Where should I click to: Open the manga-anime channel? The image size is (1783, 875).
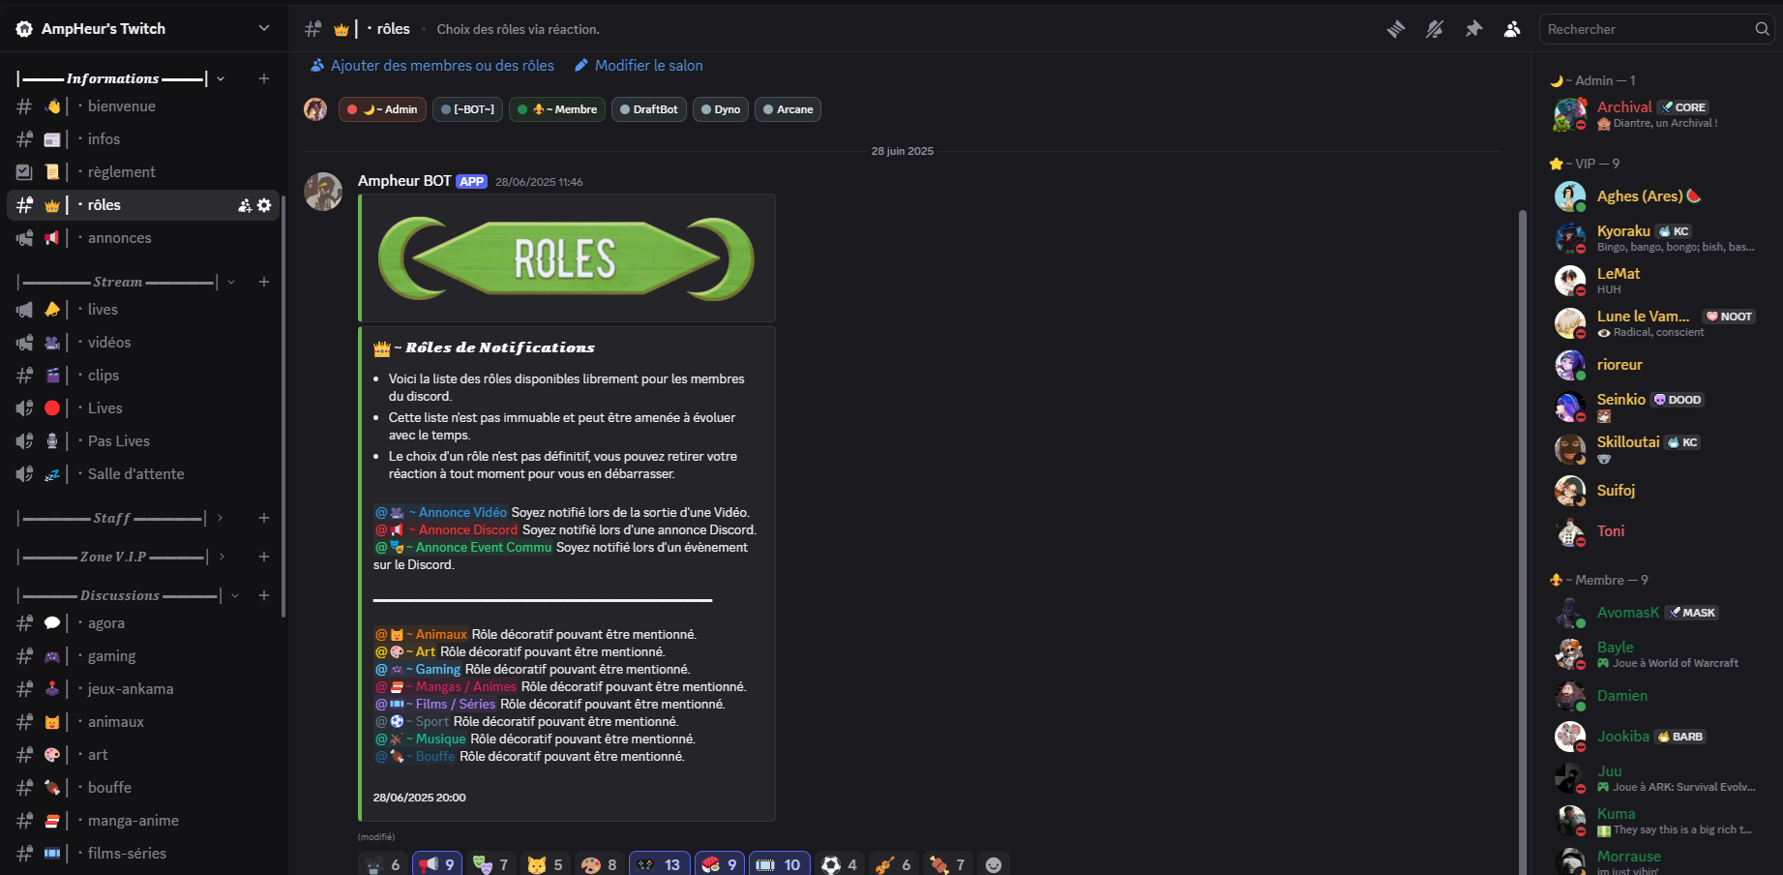(143, 821)
